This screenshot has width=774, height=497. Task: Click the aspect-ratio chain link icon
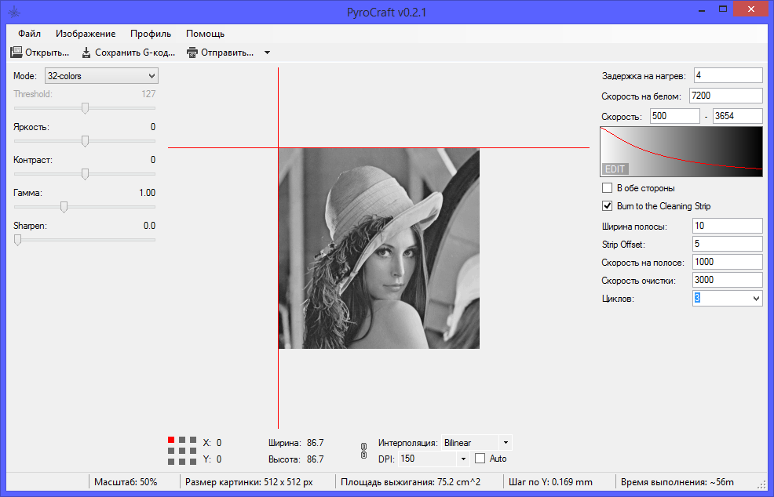pos(363,450)
